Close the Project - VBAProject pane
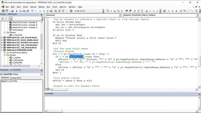 (x=41, y=14)
